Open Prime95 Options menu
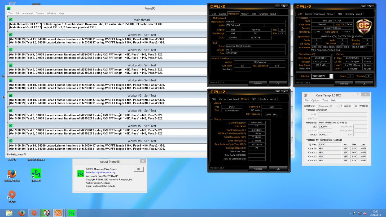Image resolution: width=386 pixels, height=217 pixels. pos(40,13)
